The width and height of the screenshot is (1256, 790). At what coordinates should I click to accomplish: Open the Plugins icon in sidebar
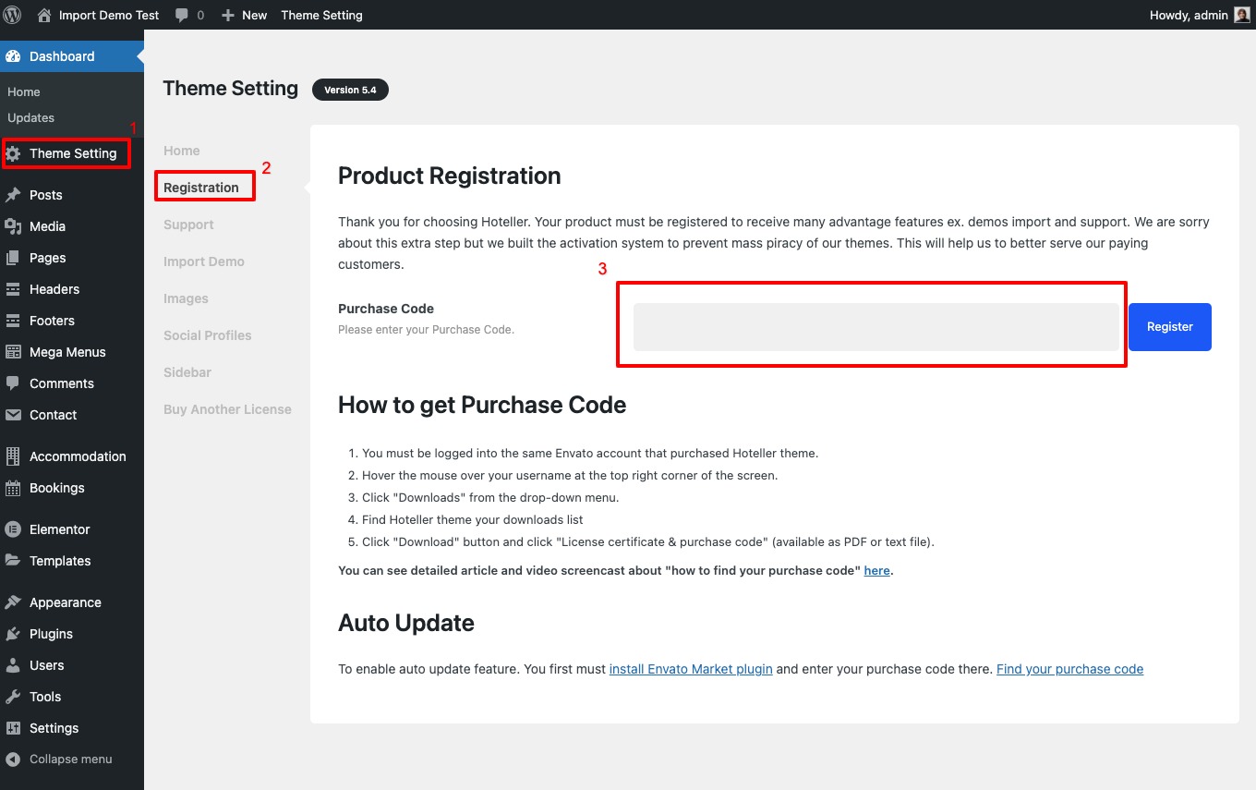15,634
